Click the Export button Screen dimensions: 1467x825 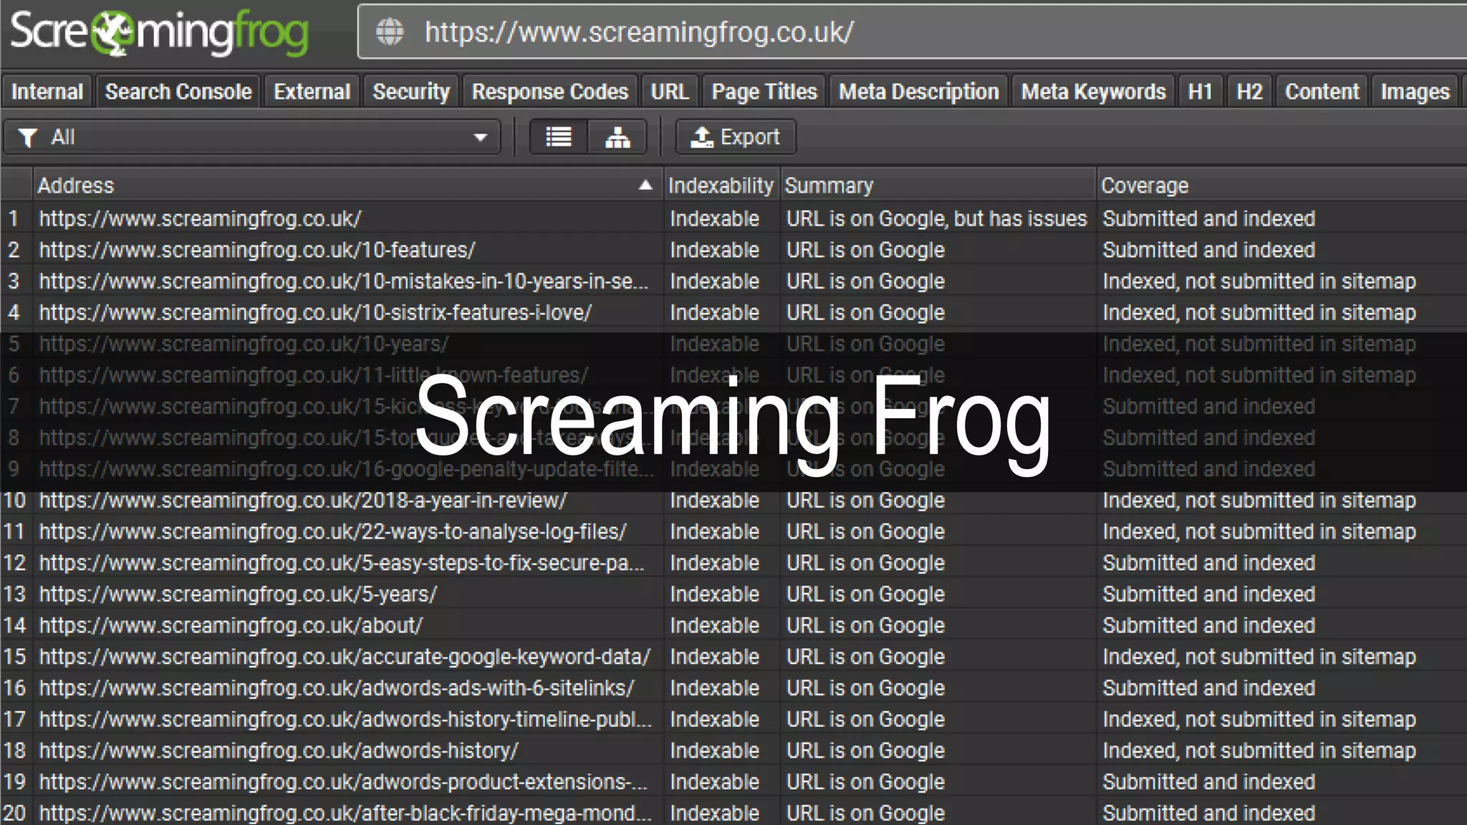tap(736, 137)
